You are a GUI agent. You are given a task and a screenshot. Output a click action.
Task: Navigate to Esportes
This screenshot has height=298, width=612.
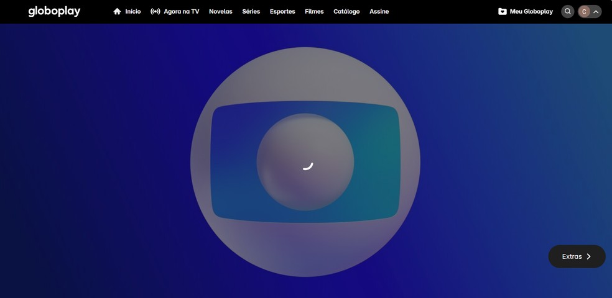pyautogui.click(x=282, y=12)
